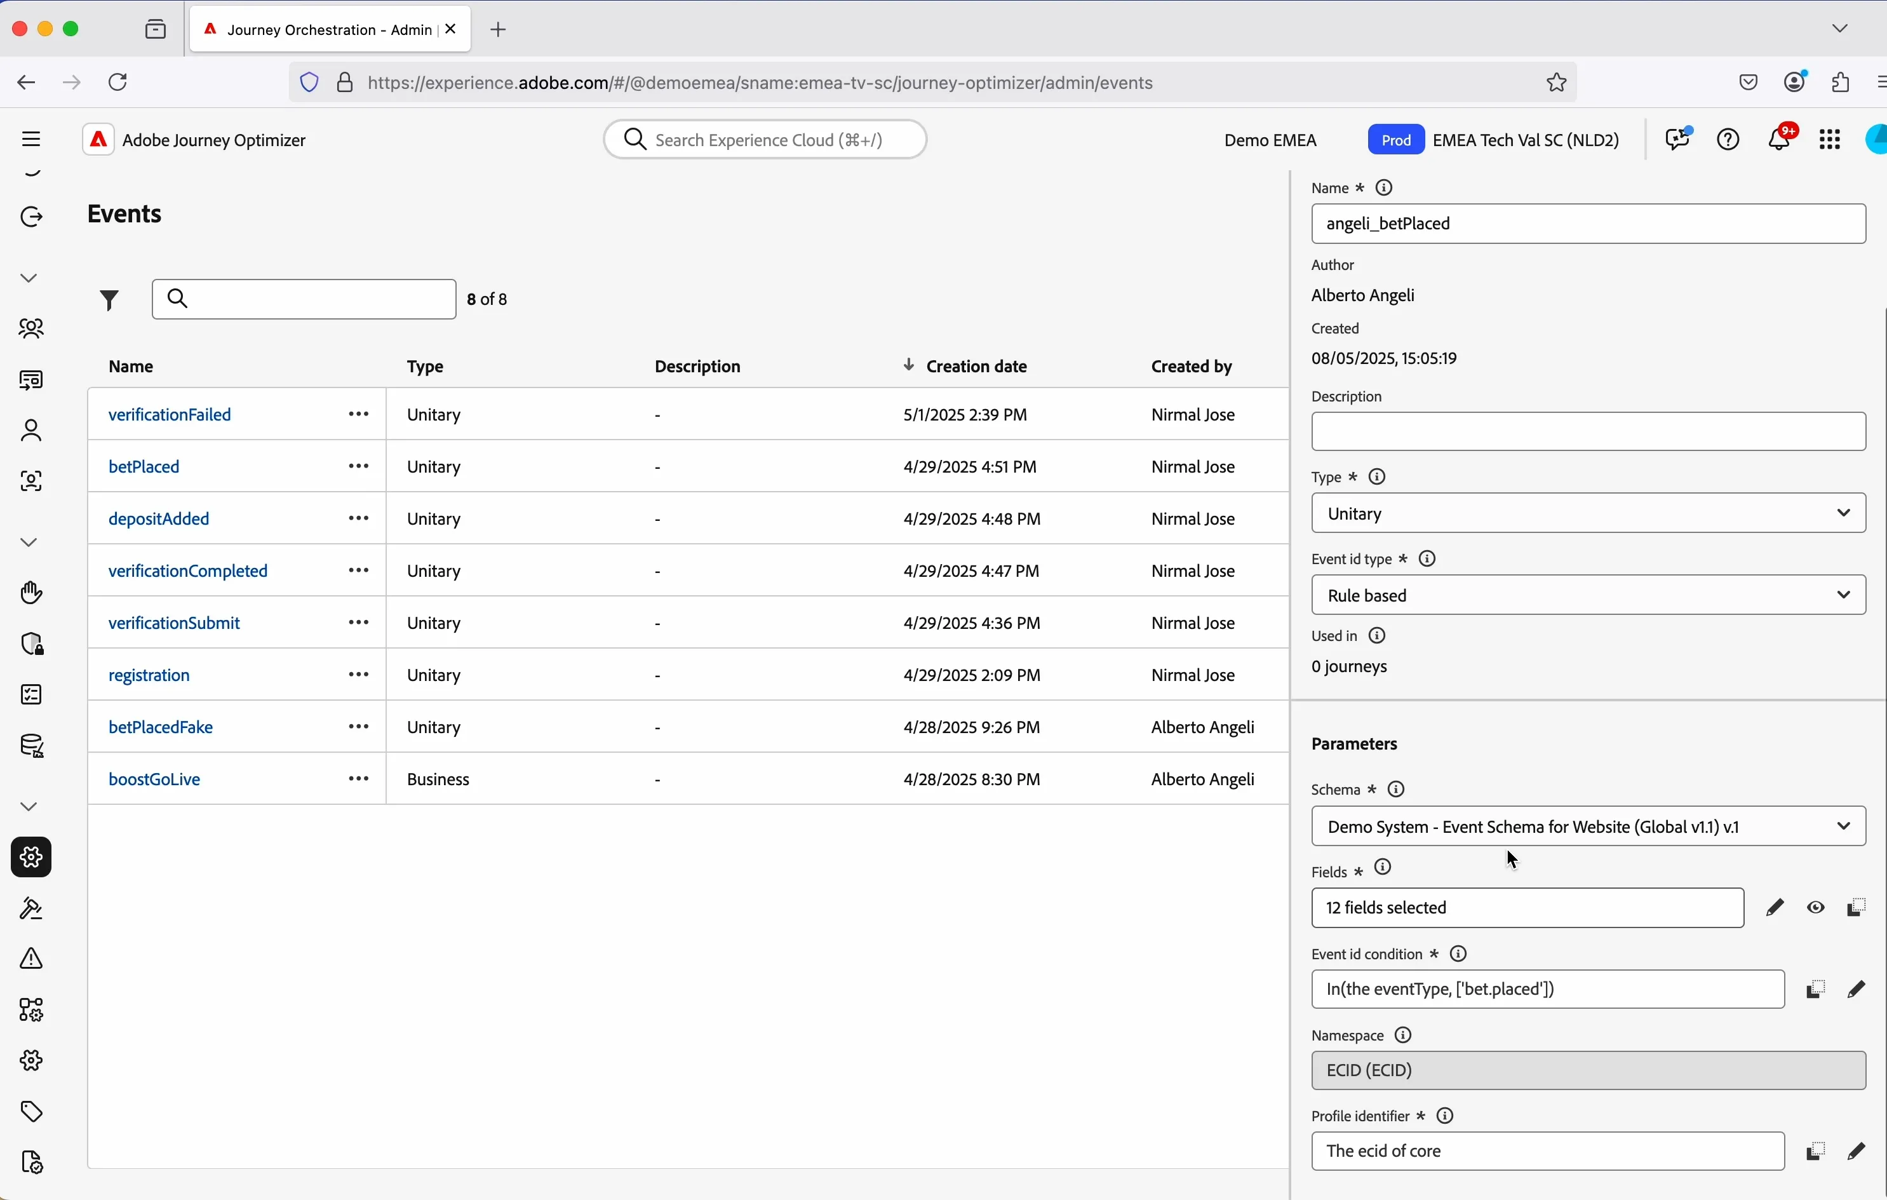This screenshot has width=1887, height=1200.
Task: Click the pencil icon beside 12 fields selected
Action: (x=1775, y=908)
